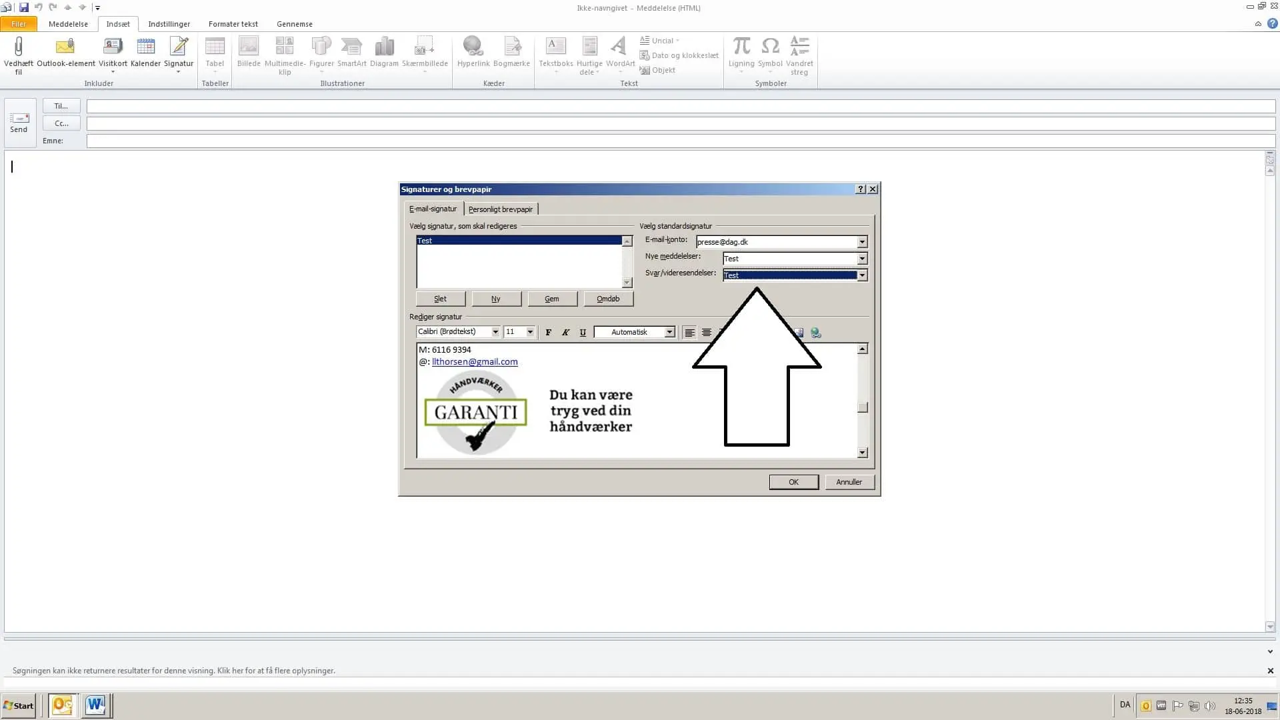Click the Omdøb button
Viewport: 1280px width, 720px height.
click(x=608, y=299)
